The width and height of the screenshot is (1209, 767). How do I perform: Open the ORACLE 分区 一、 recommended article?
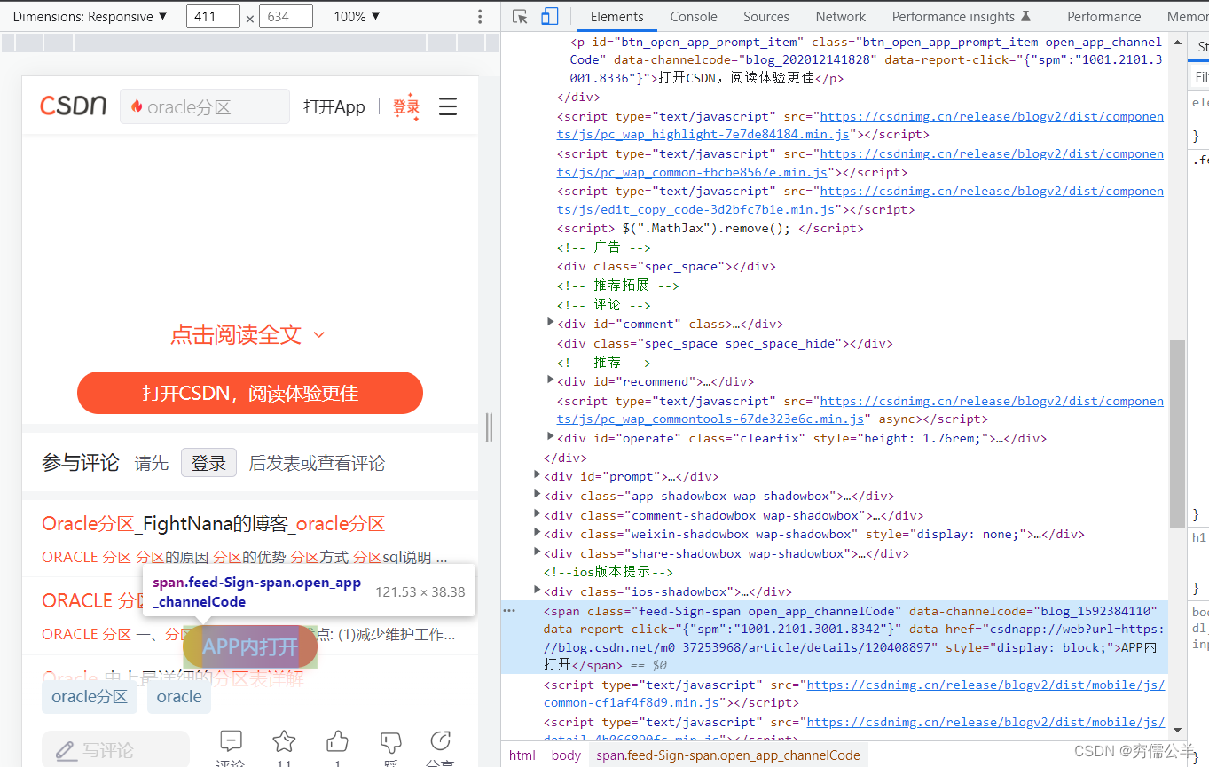[248, 634]
